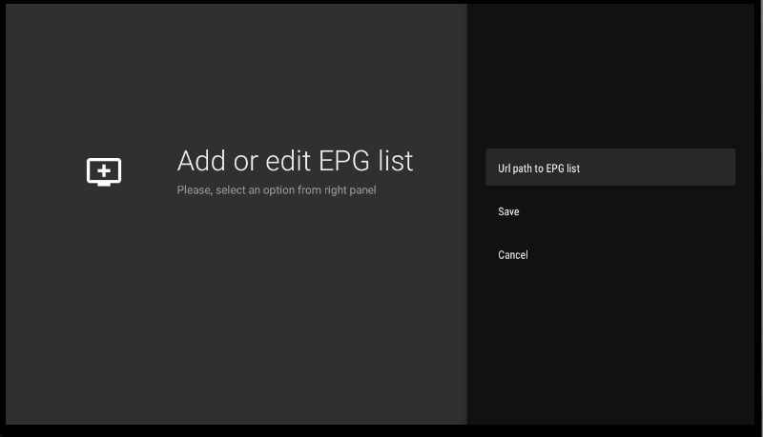The width and height of the screenshot is (763, 437).
Task: Select the Url path to EPG list field
Action: coord(610,167)
